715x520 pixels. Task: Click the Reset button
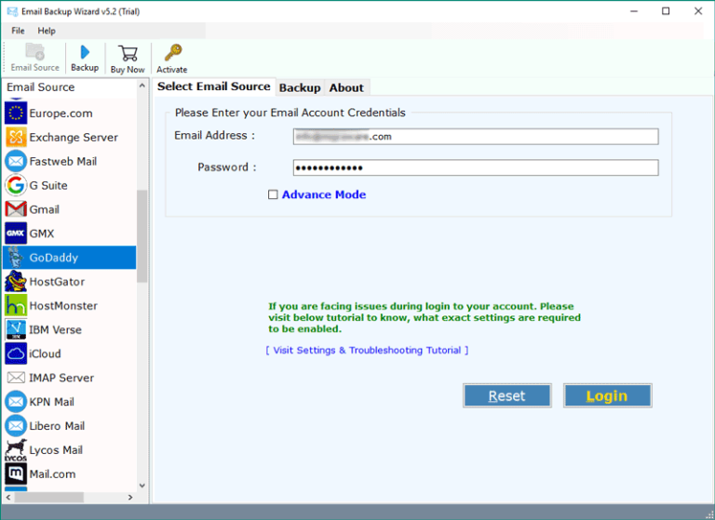(507, 395)
